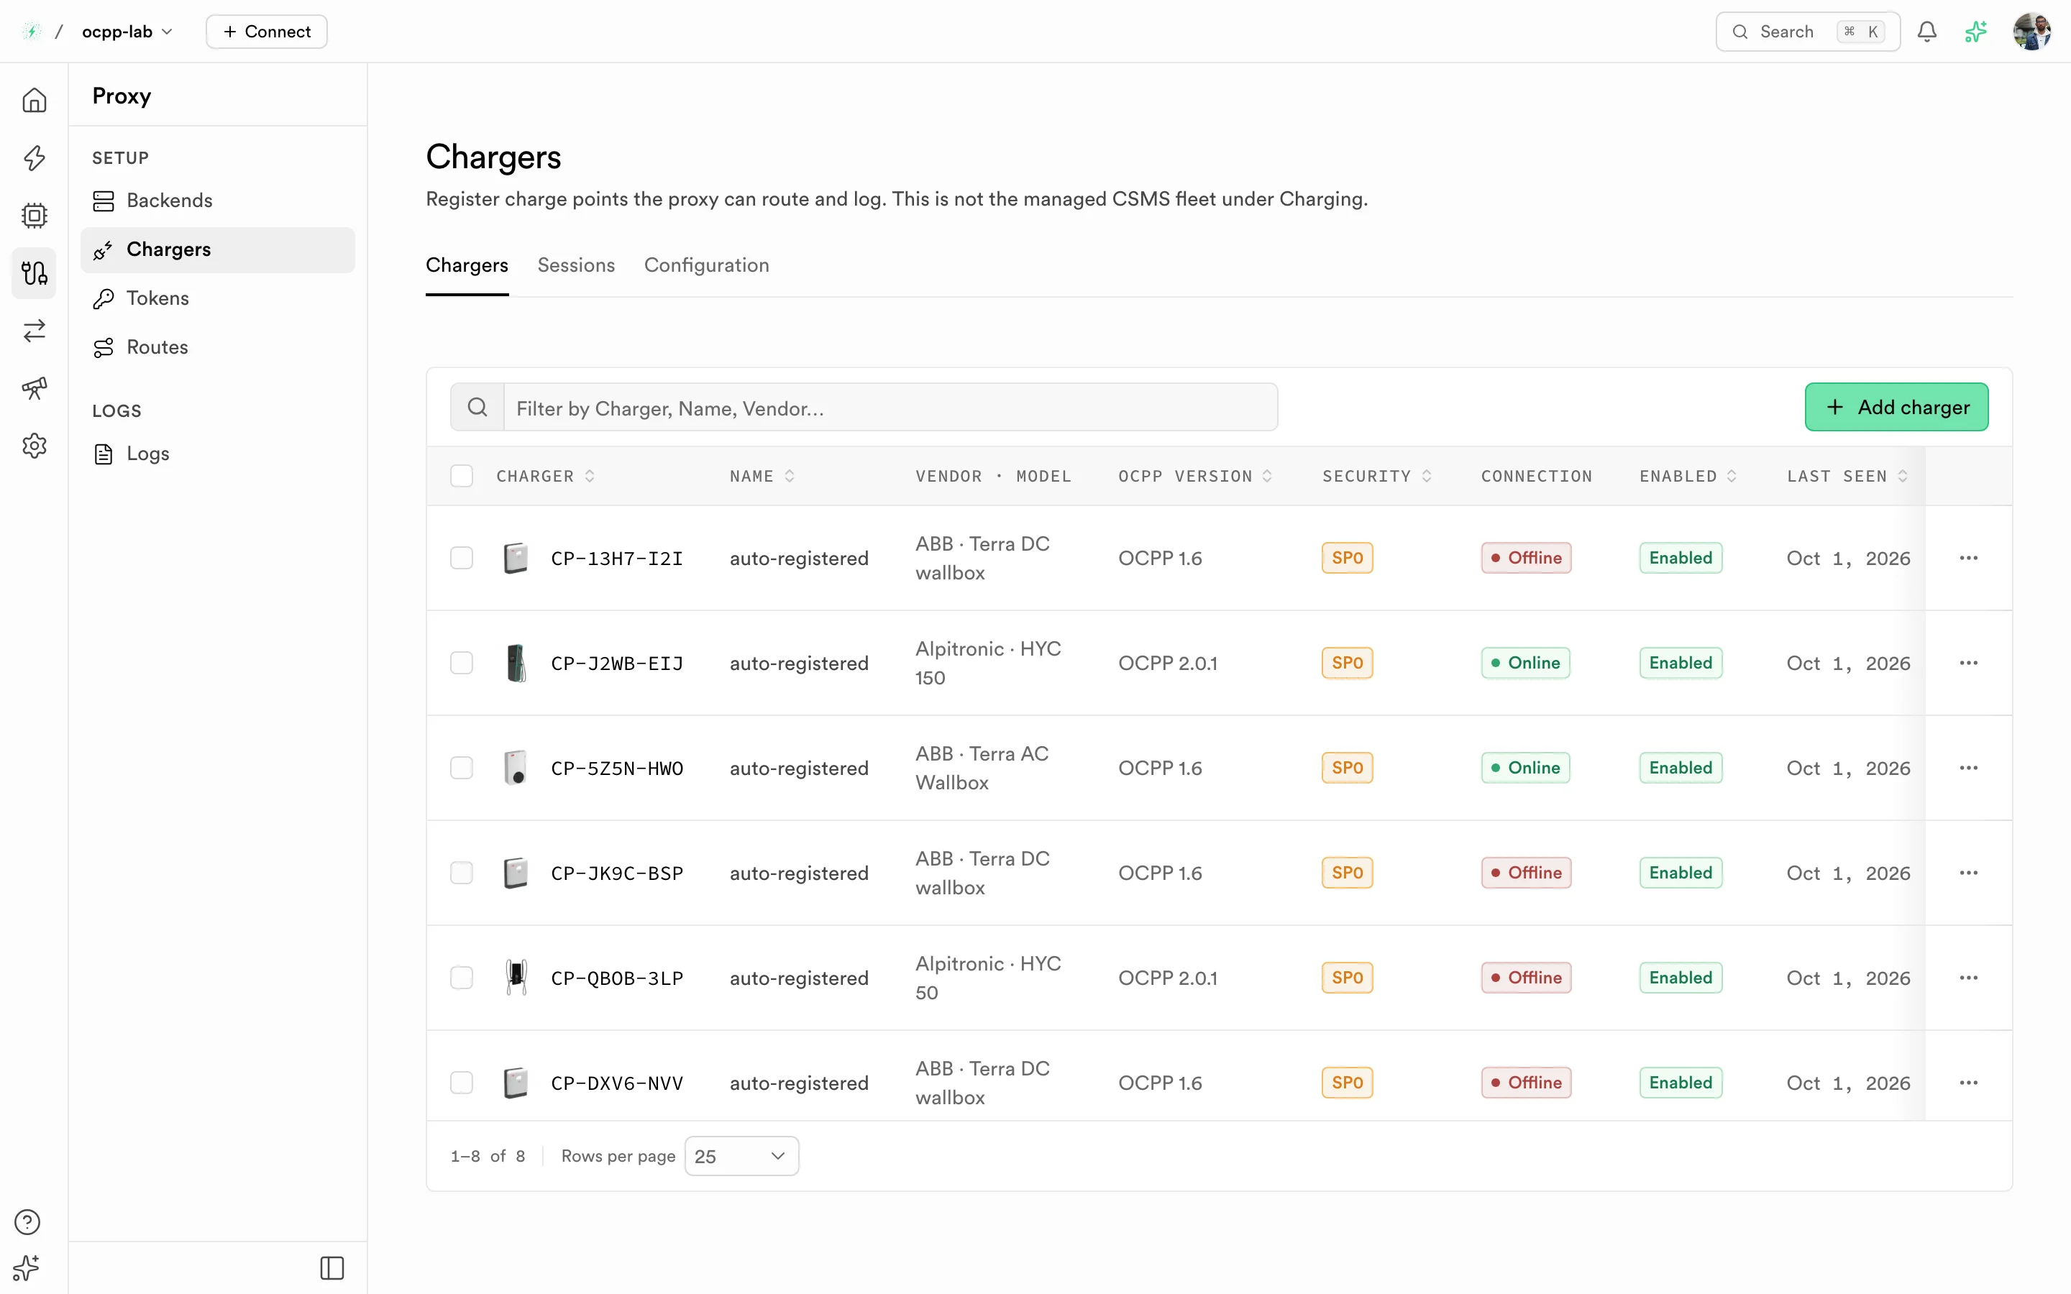Check the CP-J2WB-EIJ row checkbox

pyautogui.click(x=462, y=662)
